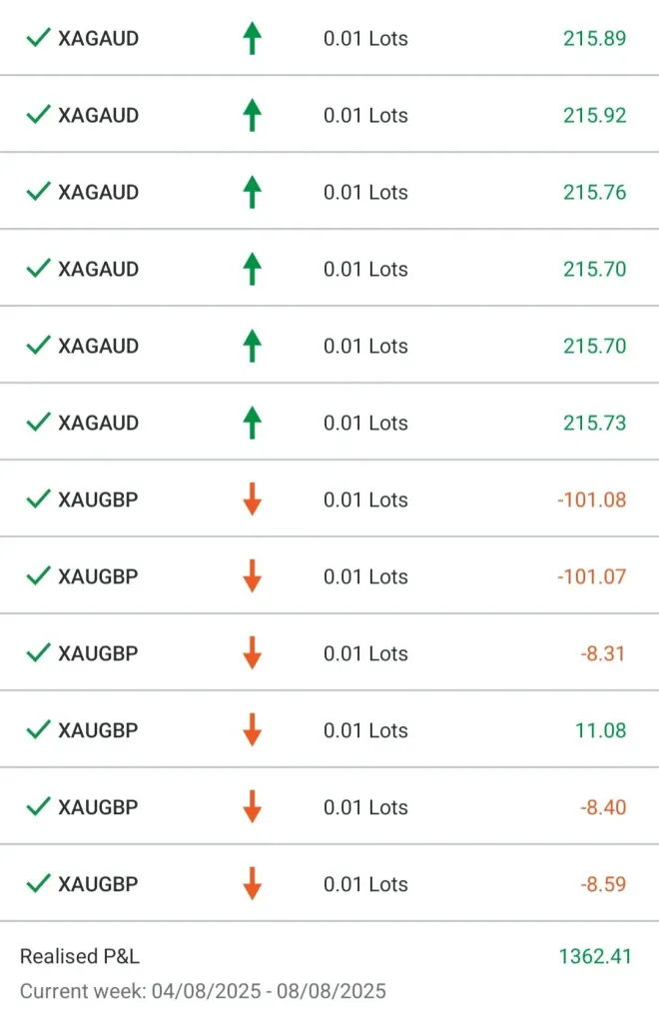Viewport: 659px width, 1023px height.
Task: Click the green up arrow beside 215.92 profit
Action: [x=252, y=116]
